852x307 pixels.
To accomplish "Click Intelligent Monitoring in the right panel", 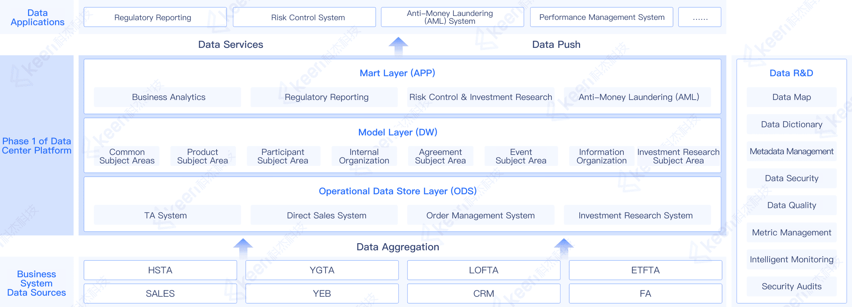I will 791,259.
